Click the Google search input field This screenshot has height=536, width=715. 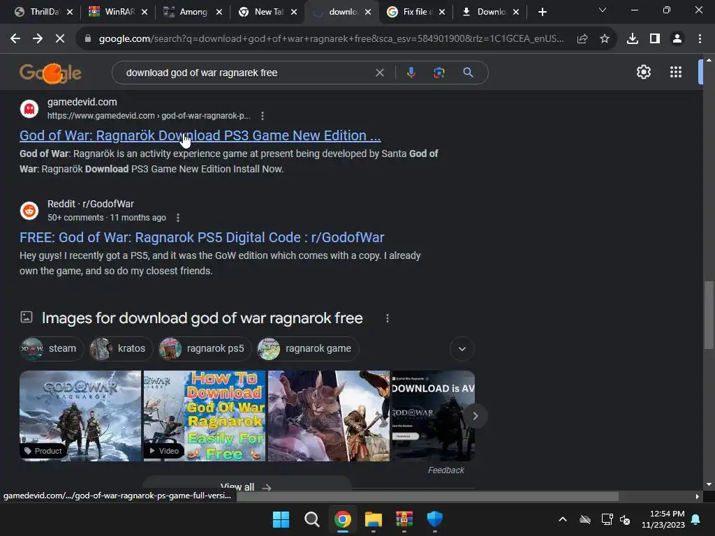246,73
